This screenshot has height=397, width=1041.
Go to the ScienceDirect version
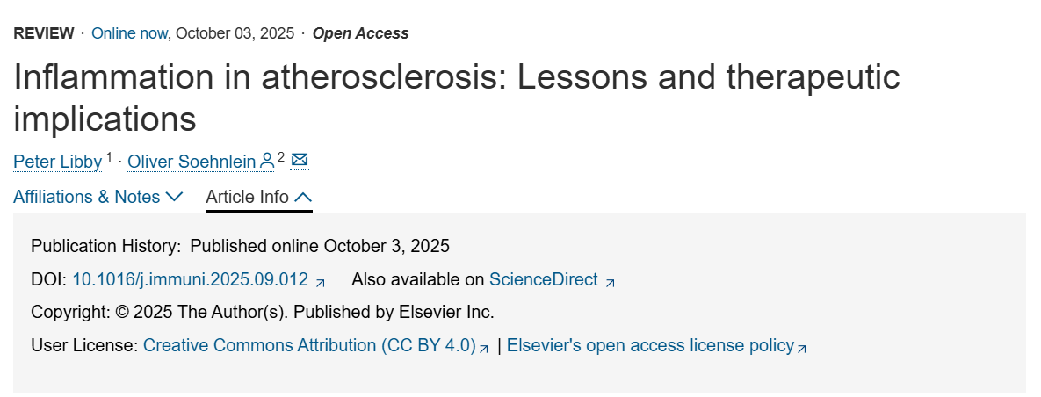543,279
